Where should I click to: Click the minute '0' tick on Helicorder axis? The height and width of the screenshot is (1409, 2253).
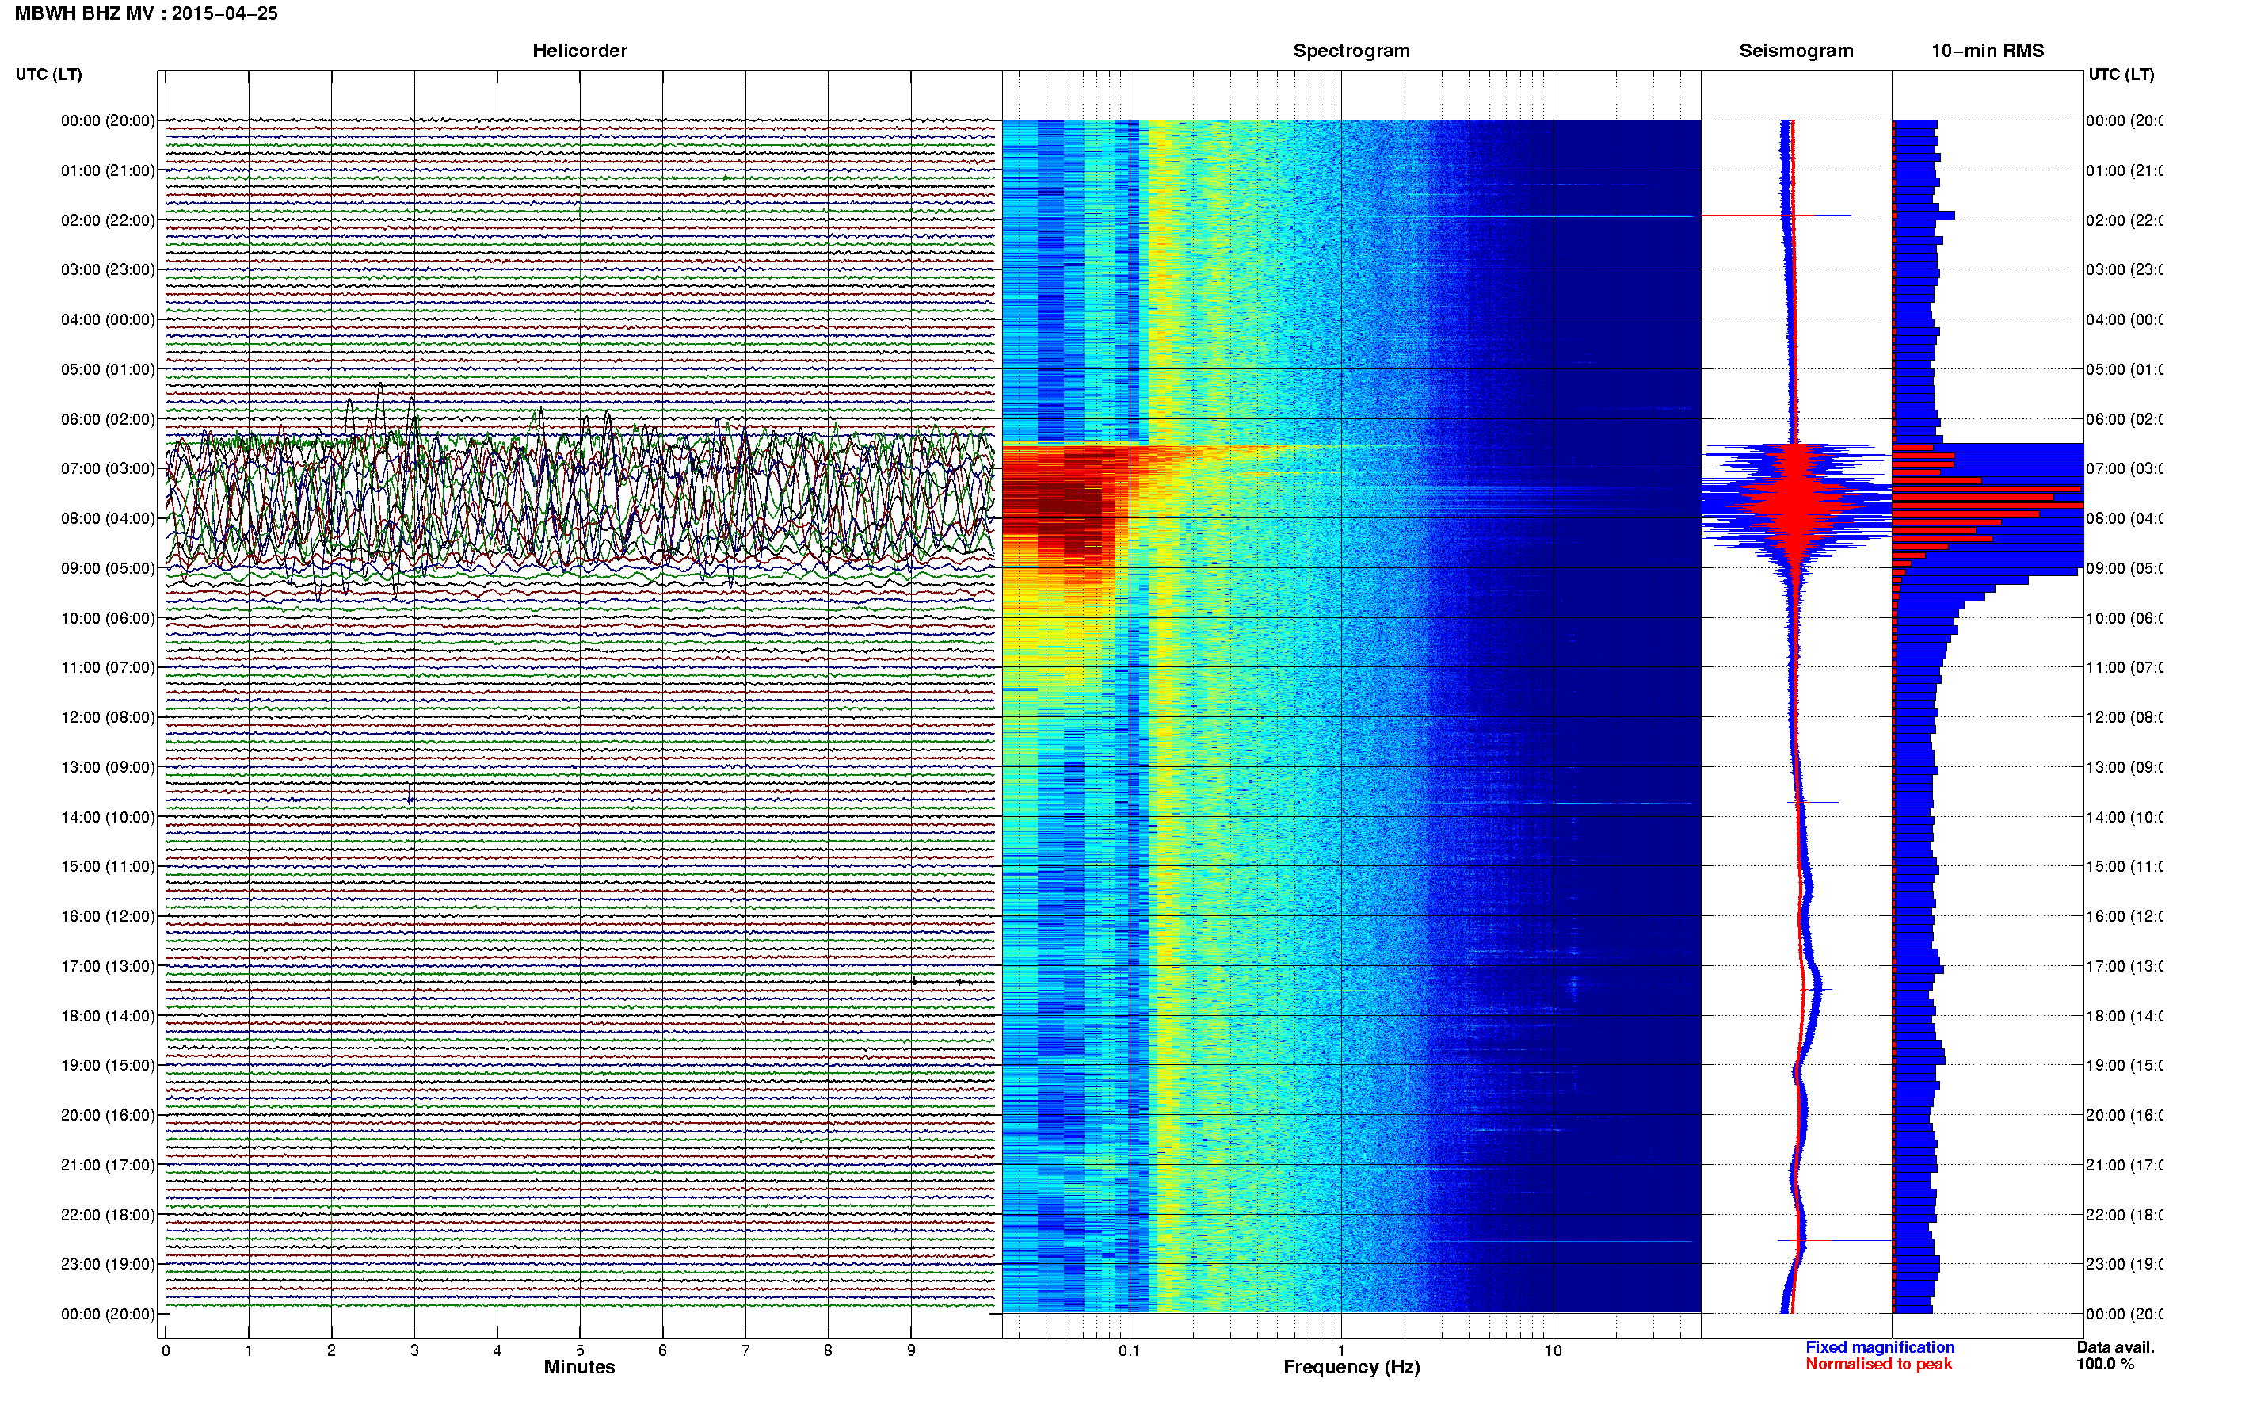coord(166,1350)
